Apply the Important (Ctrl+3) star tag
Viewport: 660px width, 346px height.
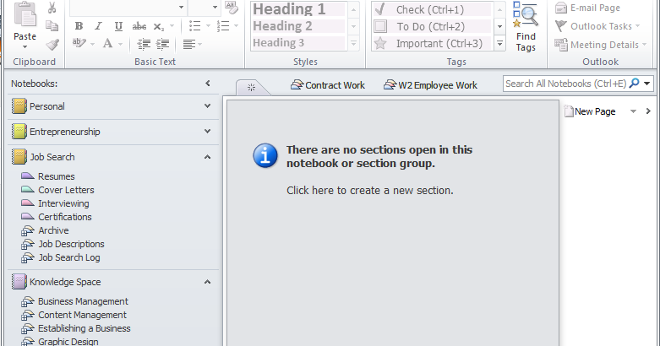(x=432, y=43)
